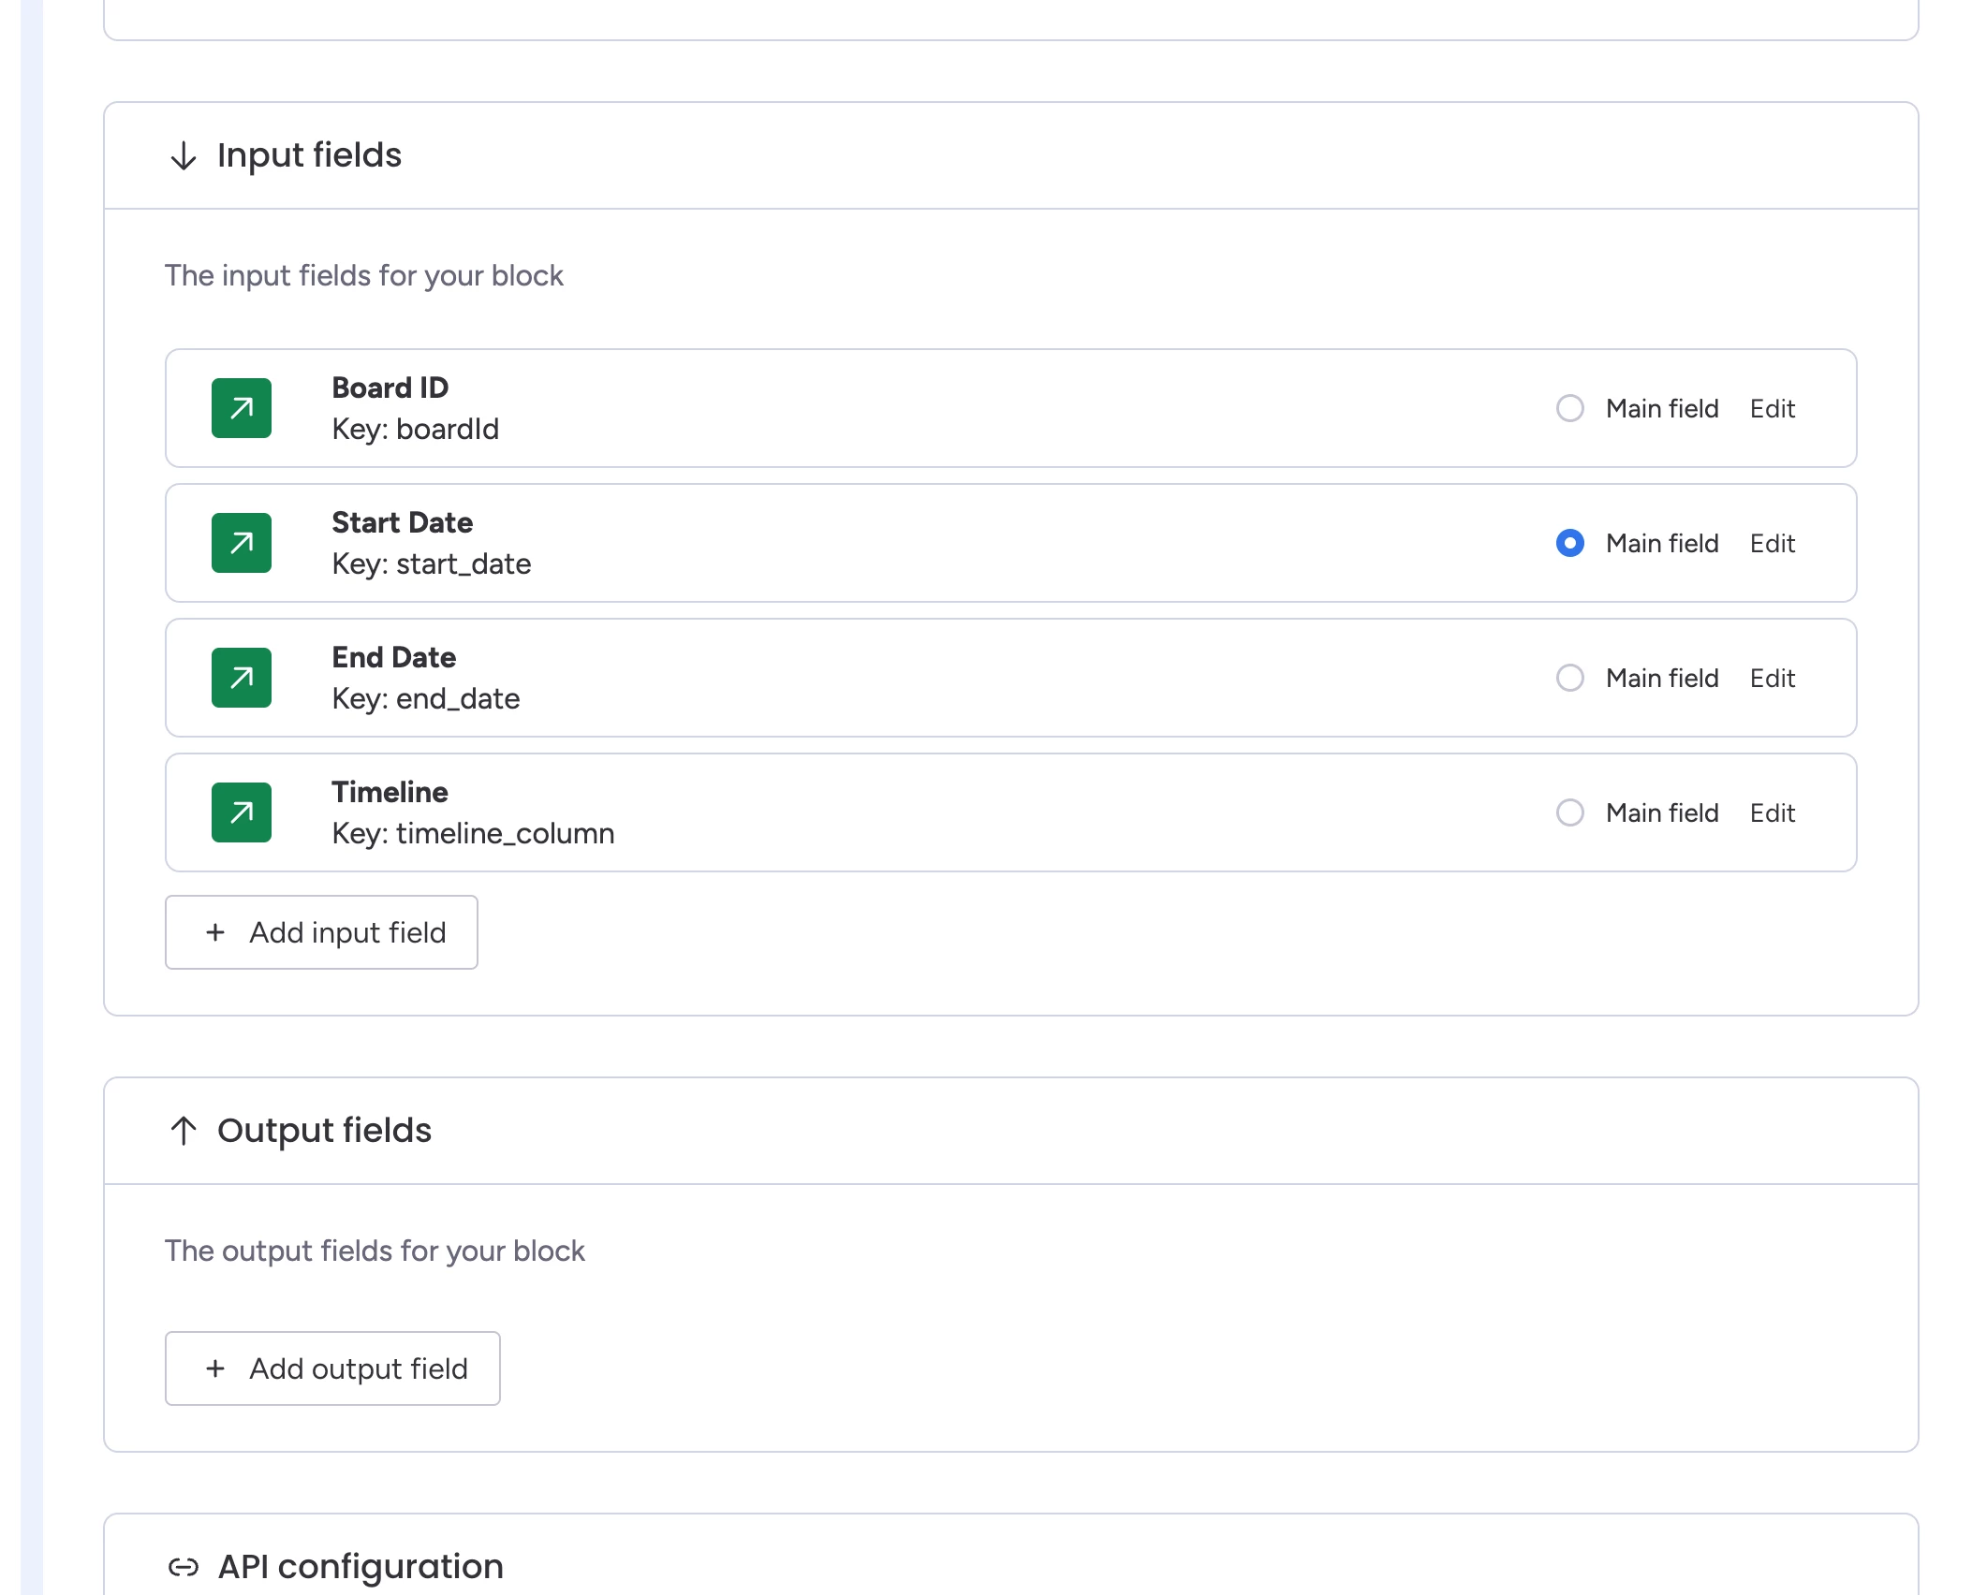The height and width of the screenshot is (1595, 1972).
Task: Edit the Board ID input field
Action: pos(1772,408)
